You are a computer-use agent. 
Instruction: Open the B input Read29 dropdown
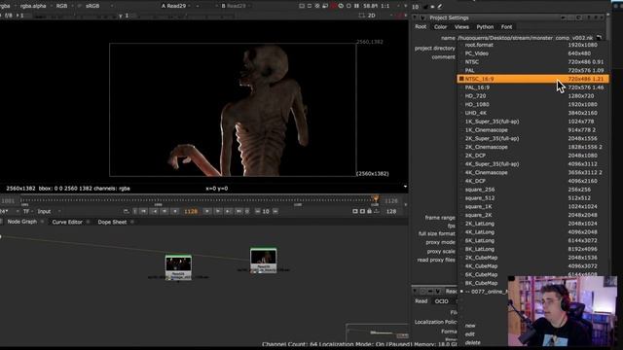237,6
